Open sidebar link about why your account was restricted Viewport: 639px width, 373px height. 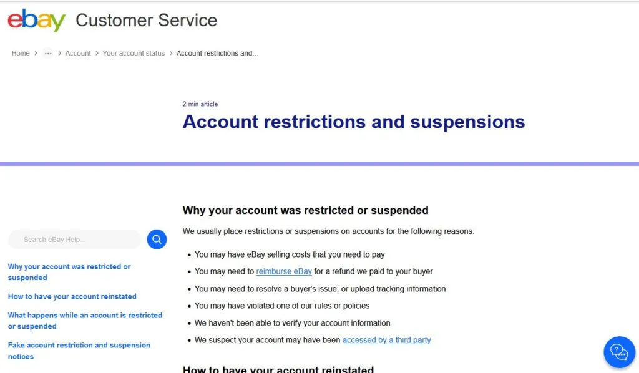[x=69, y=272]
